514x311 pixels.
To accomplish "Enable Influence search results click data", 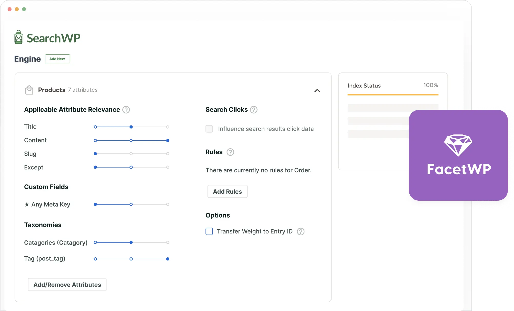I will [x=209, y=129].
